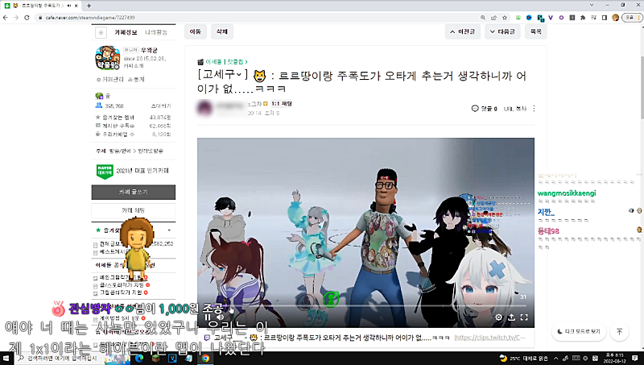Click the 2021년 대표 인기카페 badge
Image resolution: width=644 pixels, height=365 pixels.
click(x=133, y=171)
